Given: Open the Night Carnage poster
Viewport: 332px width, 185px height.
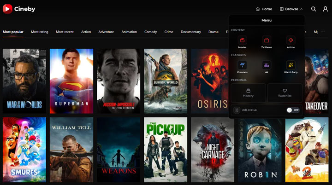Looking at the screenshot, I should click(x=213, y=150).
